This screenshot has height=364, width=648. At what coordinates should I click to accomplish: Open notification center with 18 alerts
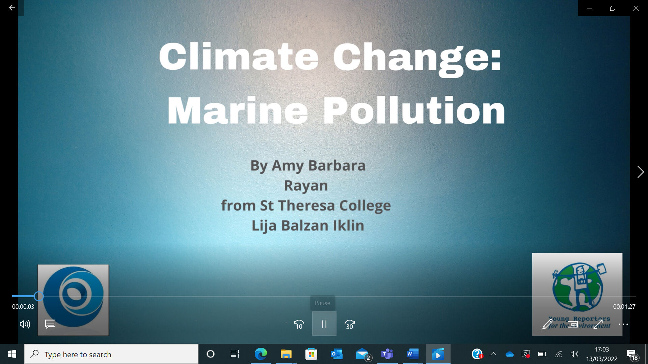pyautogui.click(x=632, y=354)
